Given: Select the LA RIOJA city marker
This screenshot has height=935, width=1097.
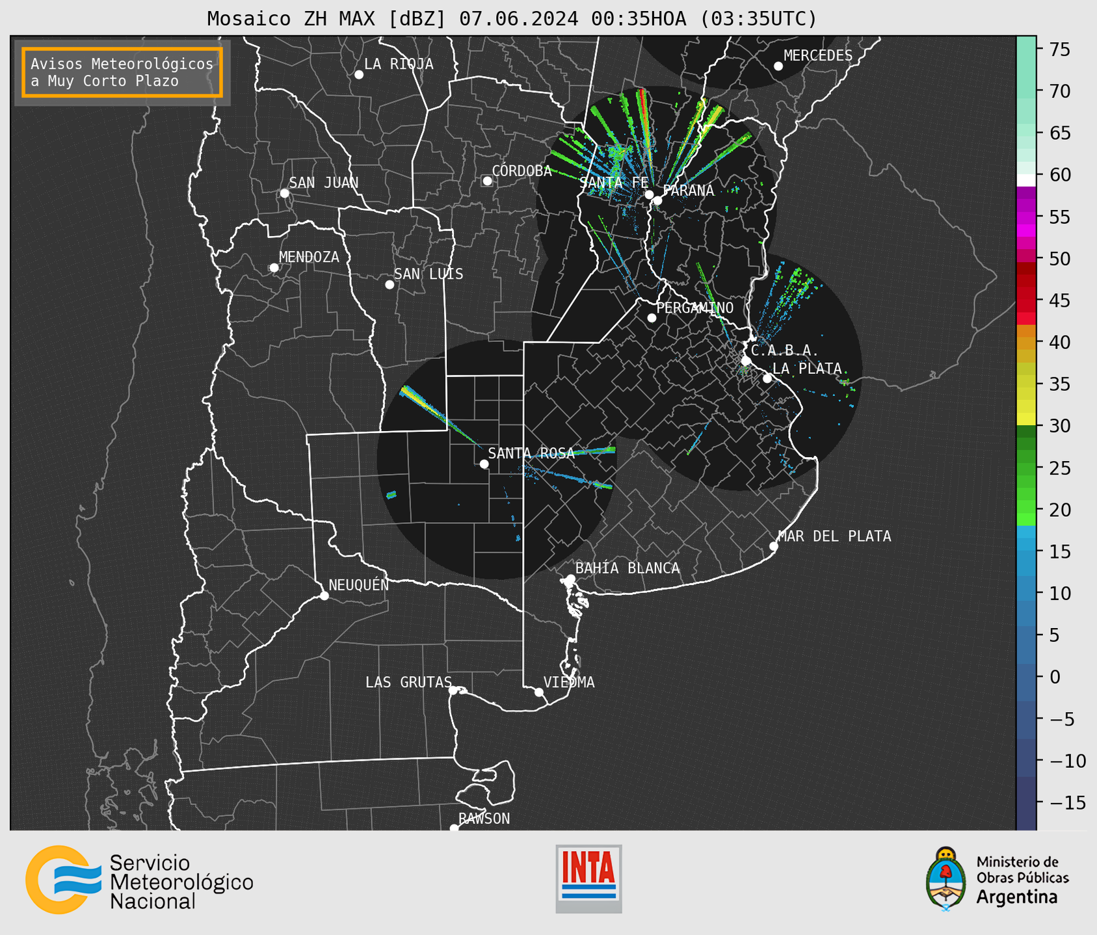Looking at the screenshot, I should pos(359,75).
